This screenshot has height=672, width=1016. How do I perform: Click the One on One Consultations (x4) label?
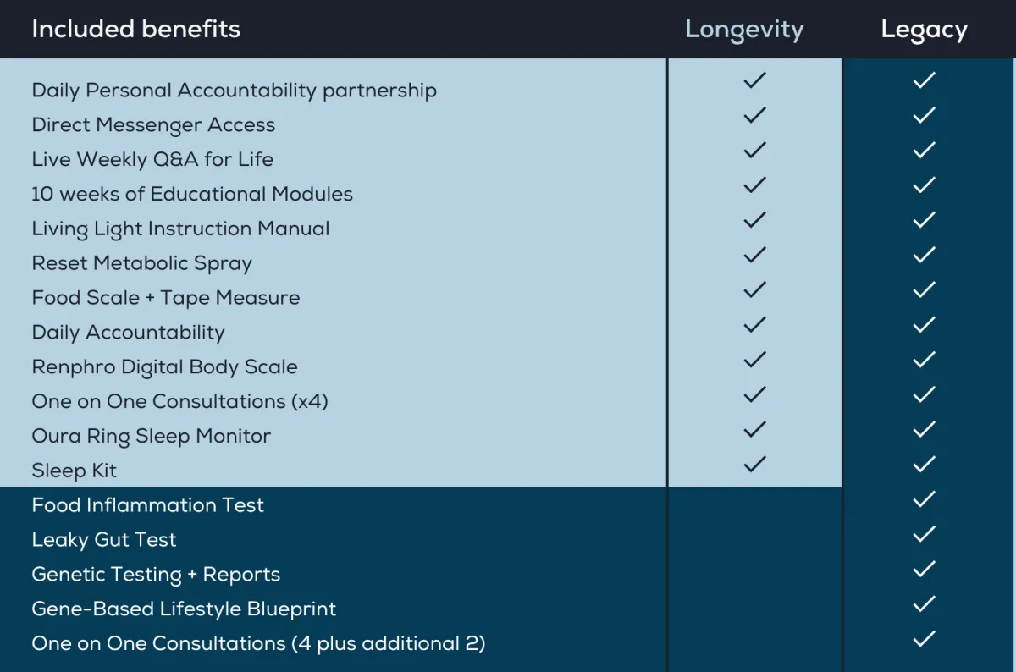[179, 402]
